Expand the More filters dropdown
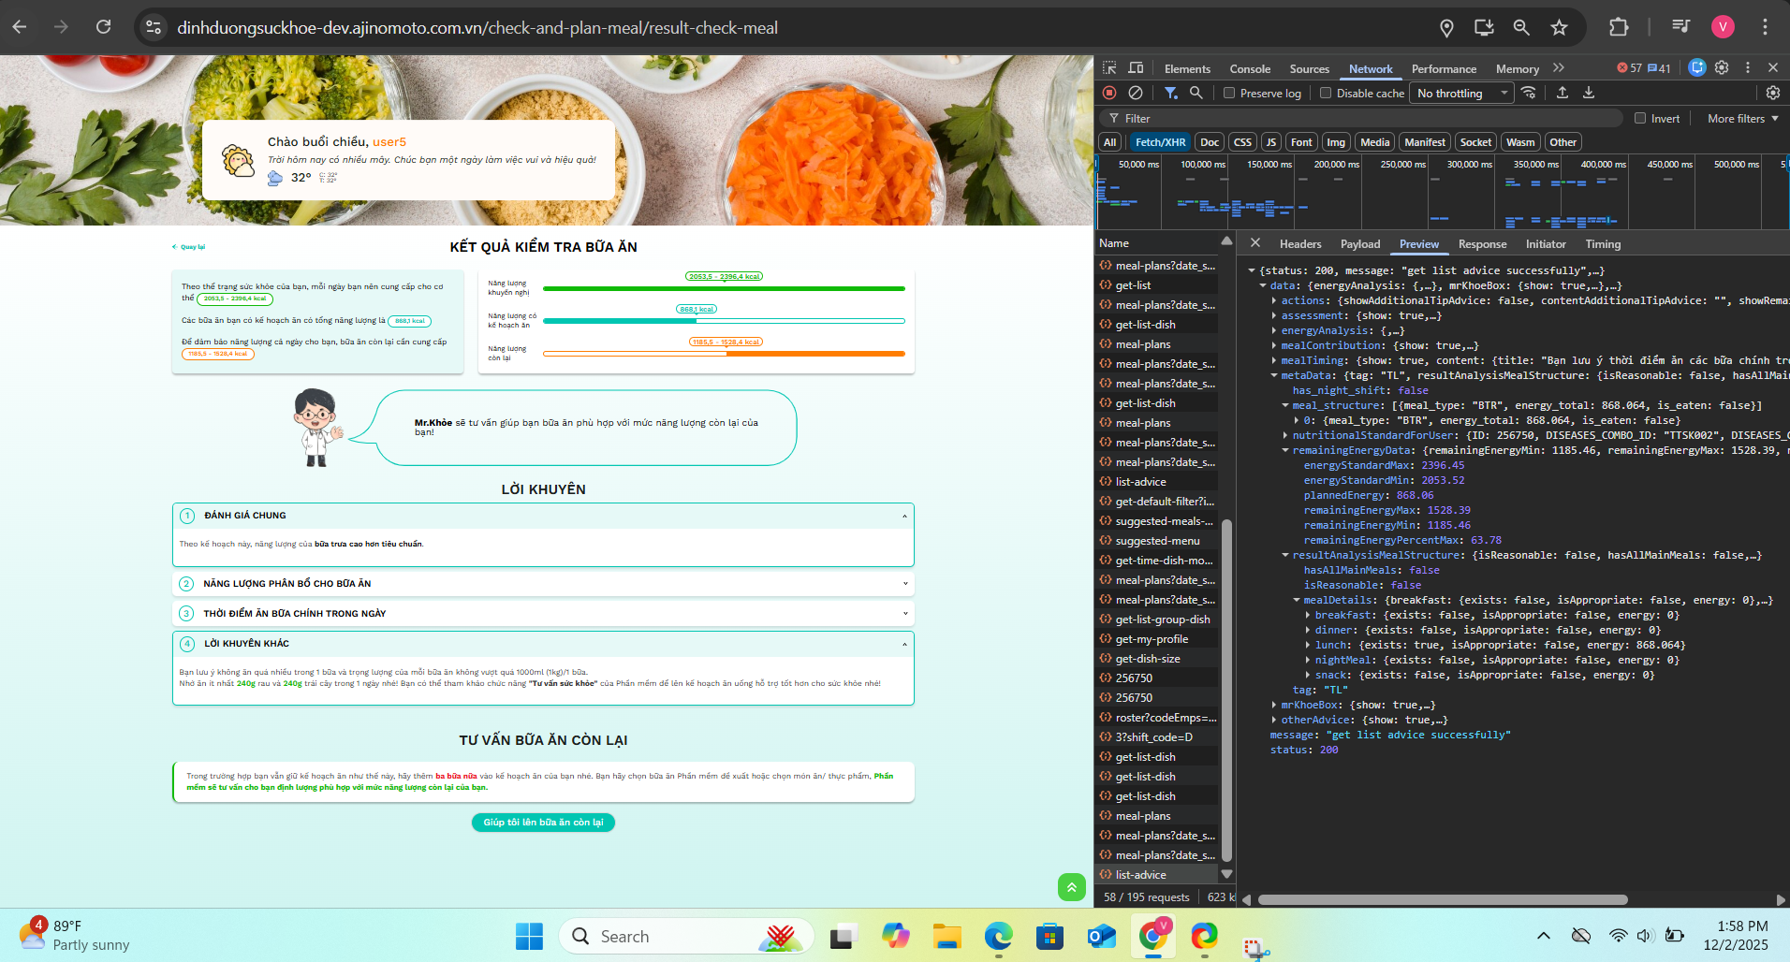1790x962 pixels. [x=1743, y=118]
